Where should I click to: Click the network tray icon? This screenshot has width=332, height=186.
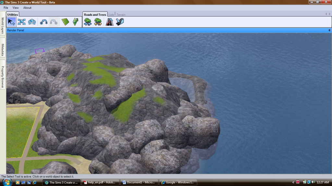pos(309,182)
